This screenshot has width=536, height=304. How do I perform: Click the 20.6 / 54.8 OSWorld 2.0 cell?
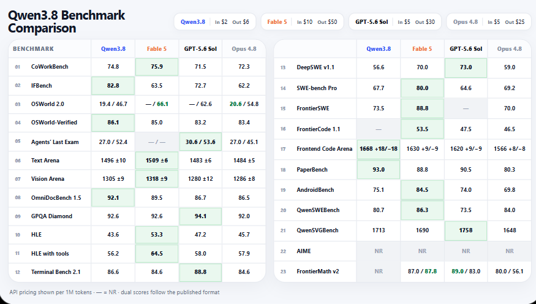click(244, 104)
